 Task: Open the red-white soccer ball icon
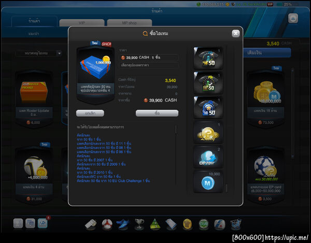pyautogui.click(x=107, y=224)
